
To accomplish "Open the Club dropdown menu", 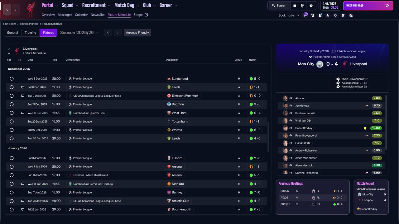I will (x=149, y=5).
